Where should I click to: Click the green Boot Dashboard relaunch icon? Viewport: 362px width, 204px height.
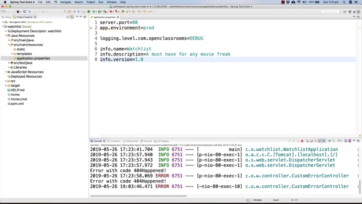tap(89, 11)
